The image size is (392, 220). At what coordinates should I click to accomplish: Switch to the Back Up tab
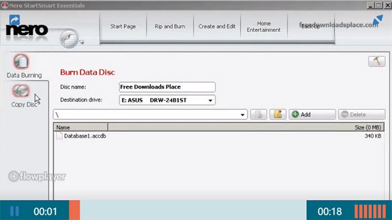[311, 26]
